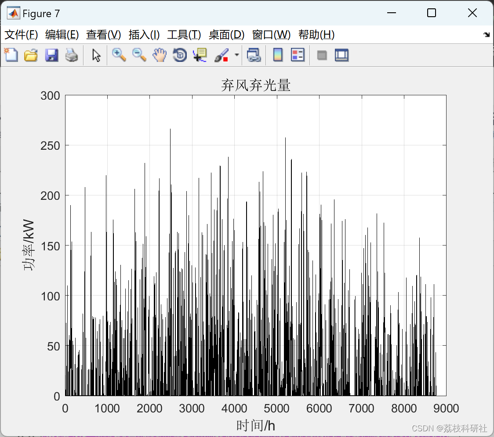Close the Figure 7 window
The height and width of the screenshot is (437, 494).
tap(472, 13)
